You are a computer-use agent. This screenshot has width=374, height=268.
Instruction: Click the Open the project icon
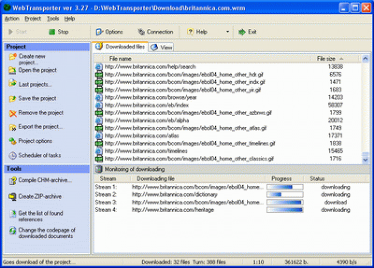(12, 71)
